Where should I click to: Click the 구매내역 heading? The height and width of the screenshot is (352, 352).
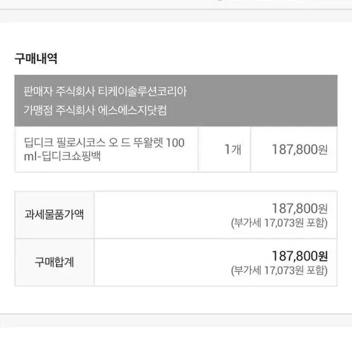tap(36, 58)
